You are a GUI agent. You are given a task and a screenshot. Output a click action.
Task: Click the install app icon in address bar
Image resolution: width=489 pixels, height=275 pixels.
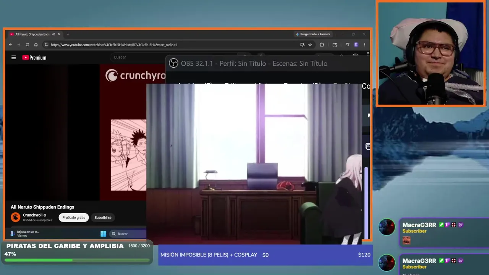302,45
